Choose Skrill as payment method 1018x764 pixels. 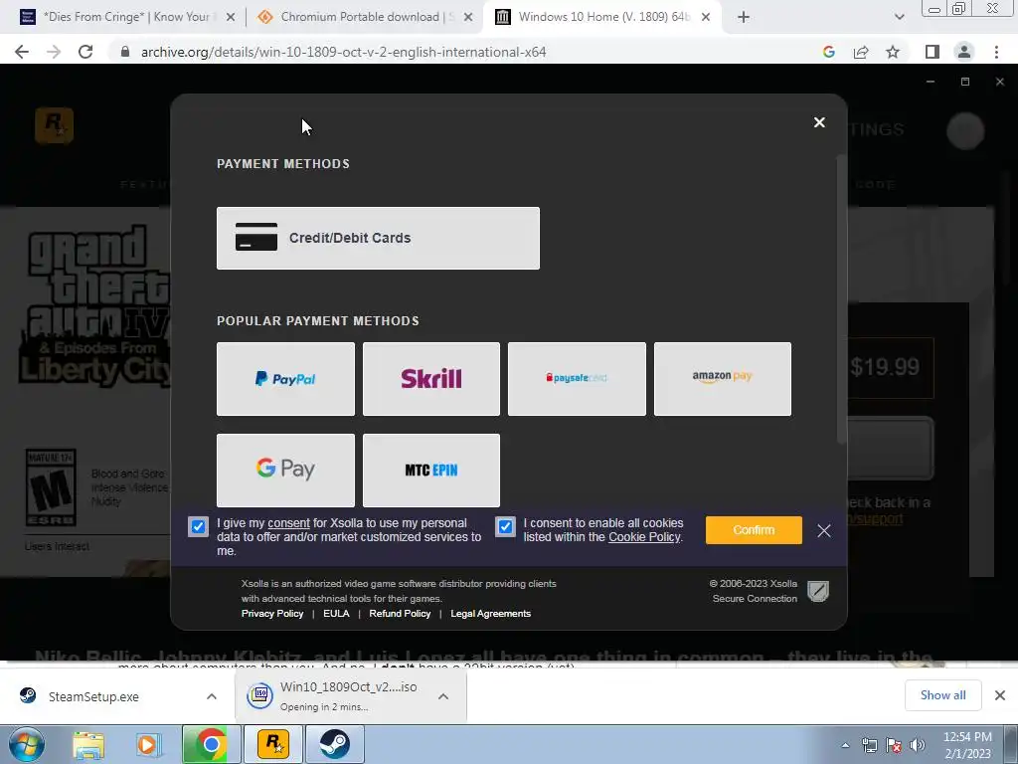click(431, 379)
